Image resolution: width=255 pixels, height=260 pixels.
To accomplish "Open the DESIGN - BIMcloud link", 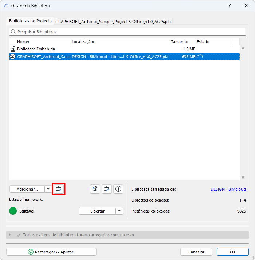I will point(228,189).
